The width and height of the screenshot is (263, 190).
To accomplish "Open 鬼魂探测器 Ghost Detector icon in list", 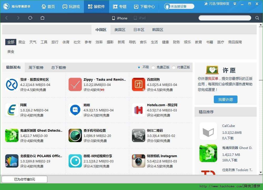I will click(12, 135).
